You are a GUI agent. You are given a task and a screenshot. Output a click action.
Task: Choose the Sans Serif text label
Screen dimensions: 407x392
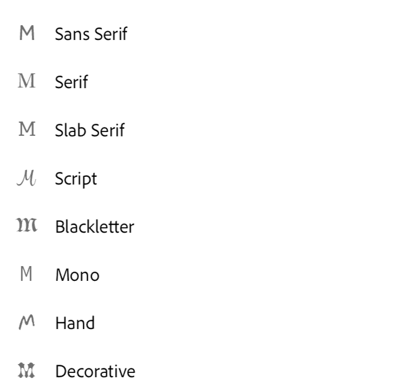(91, 34)
